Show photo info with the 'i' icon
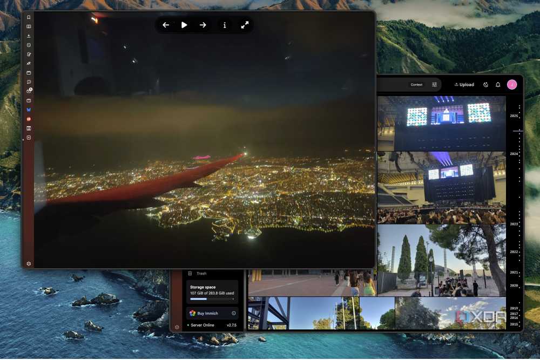Viewport: 540px width, 360px height. click(225, 25)
